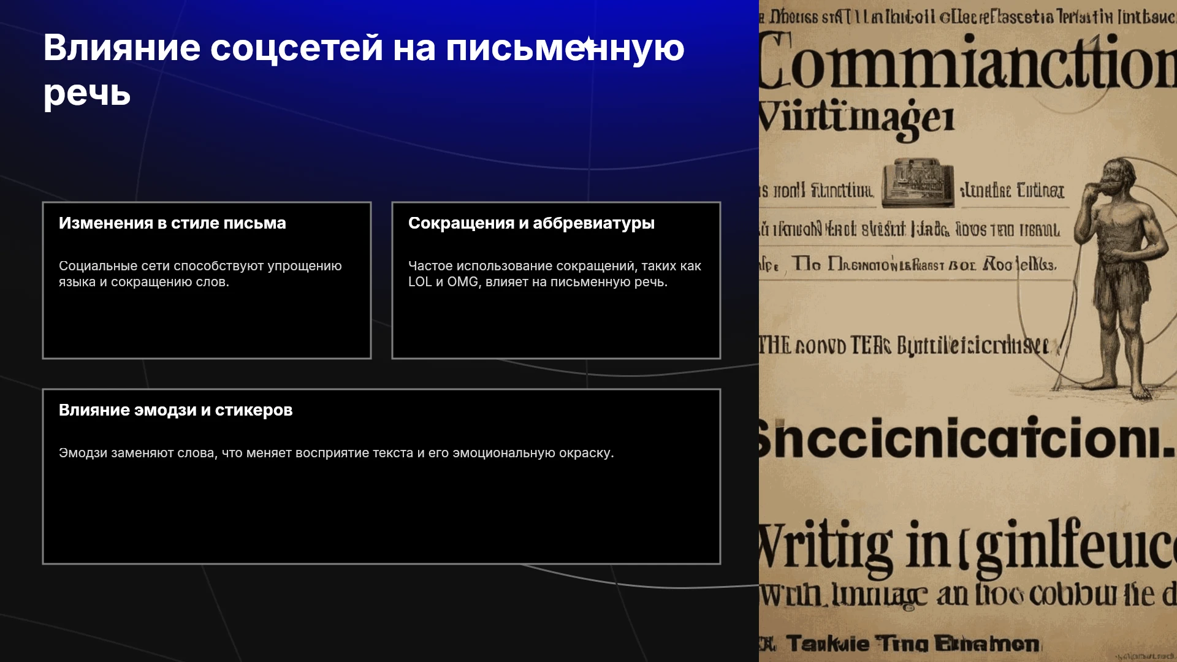Select the text about упрощению языка и сокращению слов
The image size is (1177, 662).
tap(200, 274)
